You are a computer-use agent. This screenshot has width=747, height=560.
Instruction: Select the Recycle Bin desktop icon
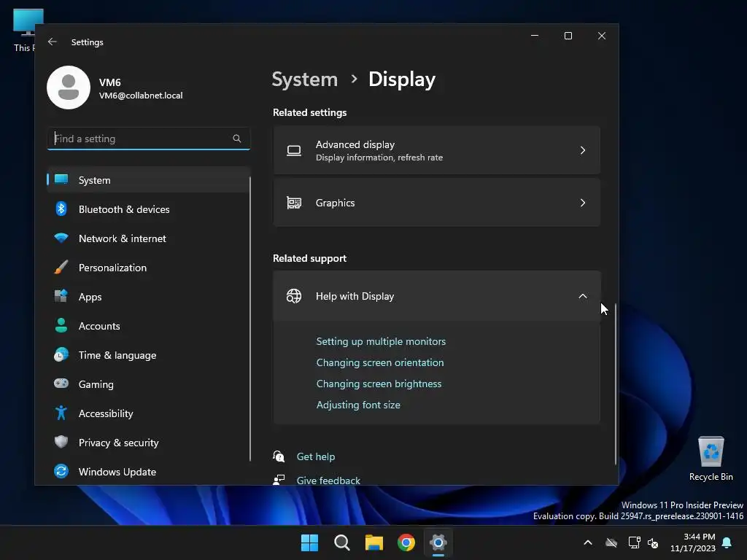711,459
